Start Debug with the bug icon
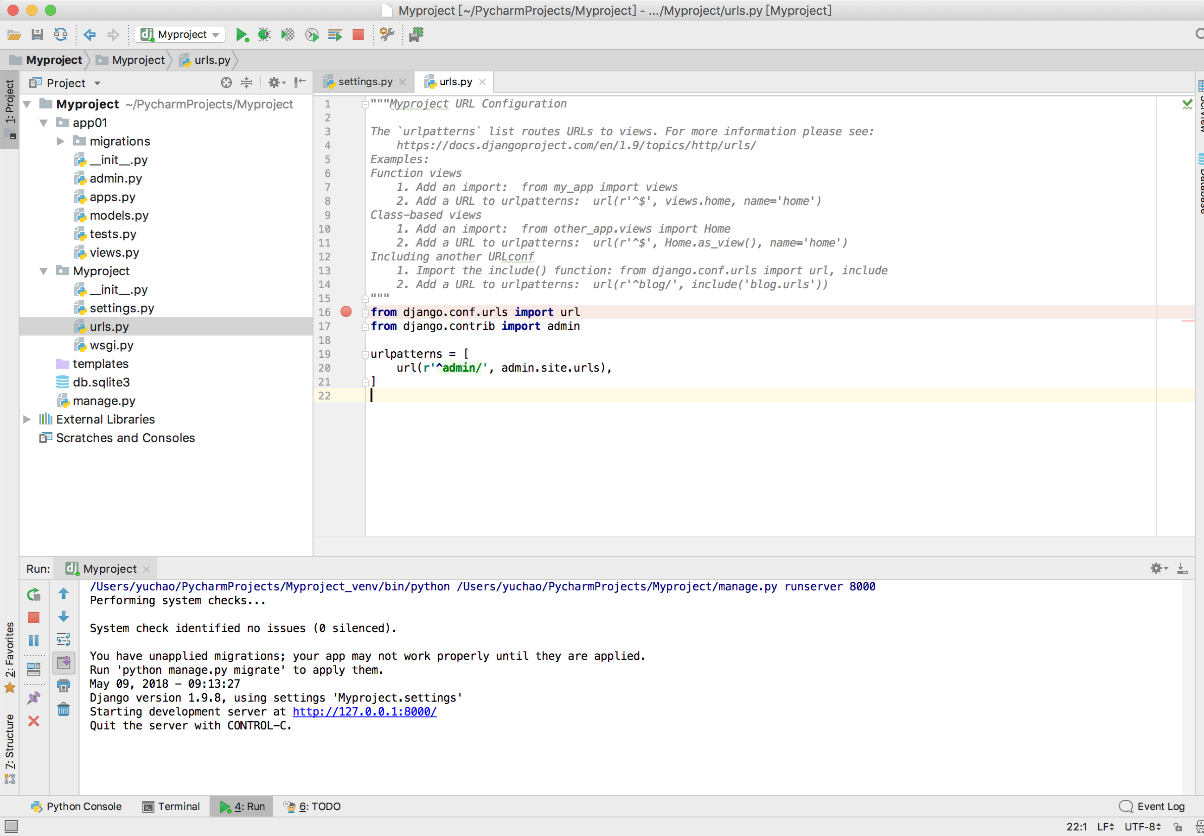The image size is (1204, 836). coord(264,35)
